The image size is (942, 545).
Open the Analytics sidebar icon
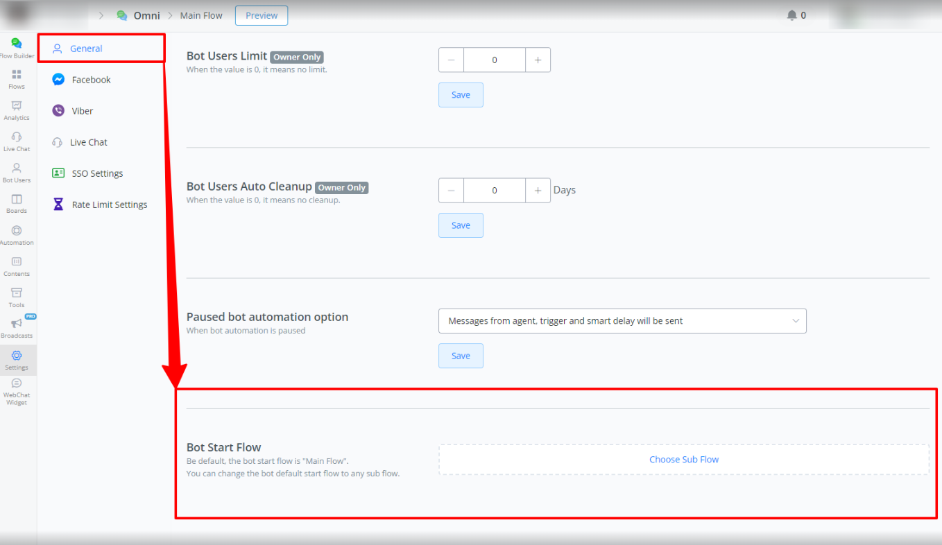(x=17, y=110)
